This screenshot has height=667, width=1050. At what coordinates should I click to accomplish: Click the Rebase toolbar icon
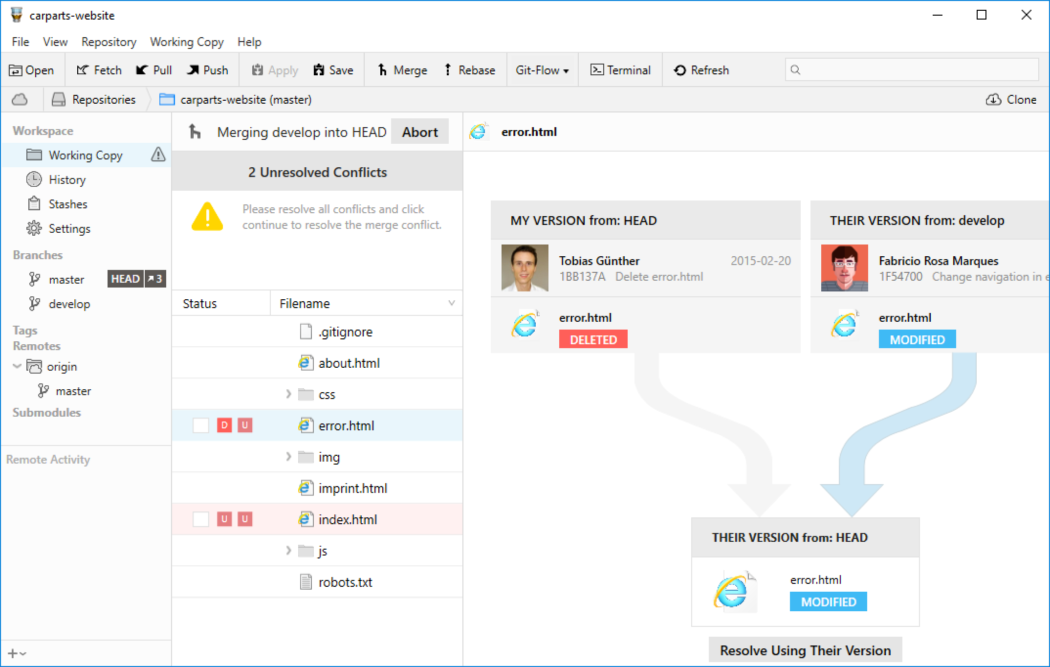coord(448,70)
